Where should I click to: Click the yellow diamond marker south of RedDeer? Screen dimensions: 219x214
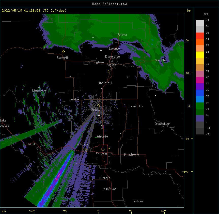108,71
